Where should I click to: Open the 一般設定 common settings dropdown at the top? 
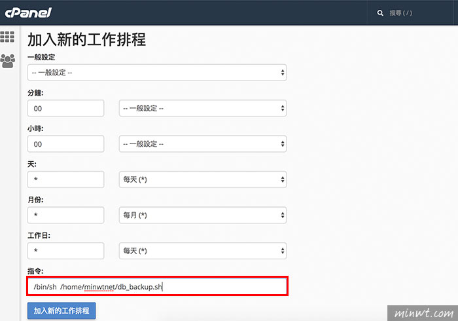point(157,73)
